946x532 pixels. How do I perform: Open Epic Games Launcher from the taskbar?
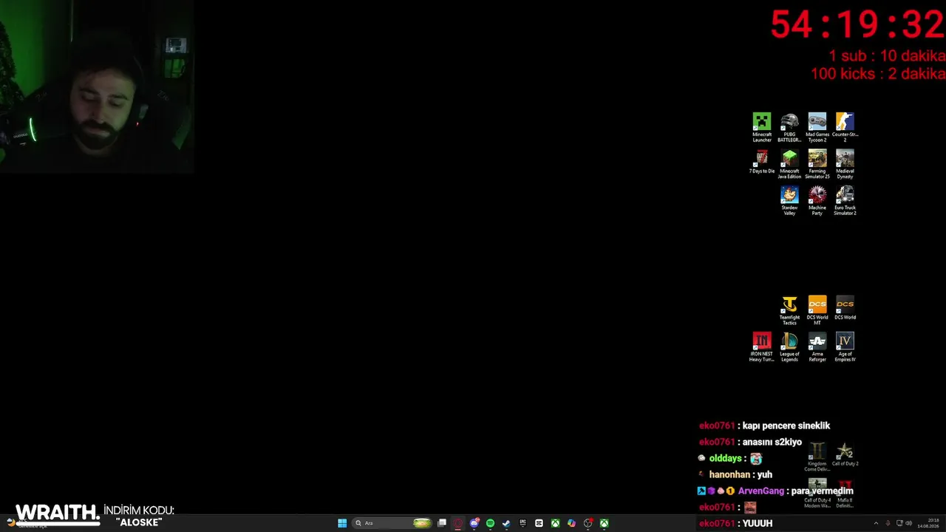click(523, 523)
